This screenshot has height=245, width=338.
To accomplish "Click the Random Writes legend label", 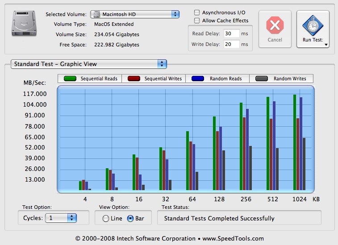I will pyautogui.click(x=290, y=79).
